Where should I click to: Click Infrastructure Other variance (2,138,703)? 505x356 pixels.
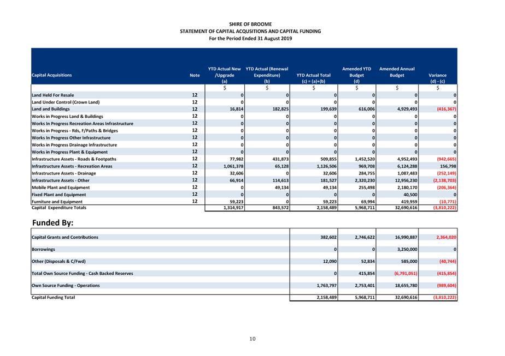(445, 180)
